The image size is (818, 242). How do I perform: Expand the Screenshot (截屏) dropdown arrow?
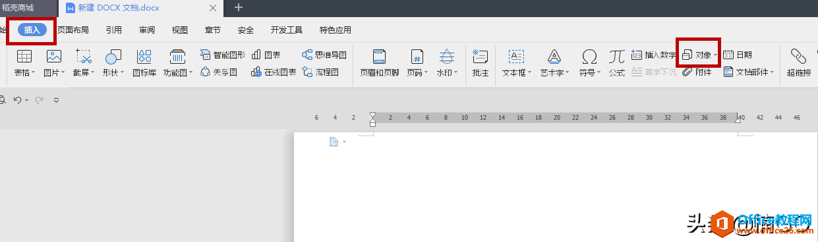pos(93,73)
